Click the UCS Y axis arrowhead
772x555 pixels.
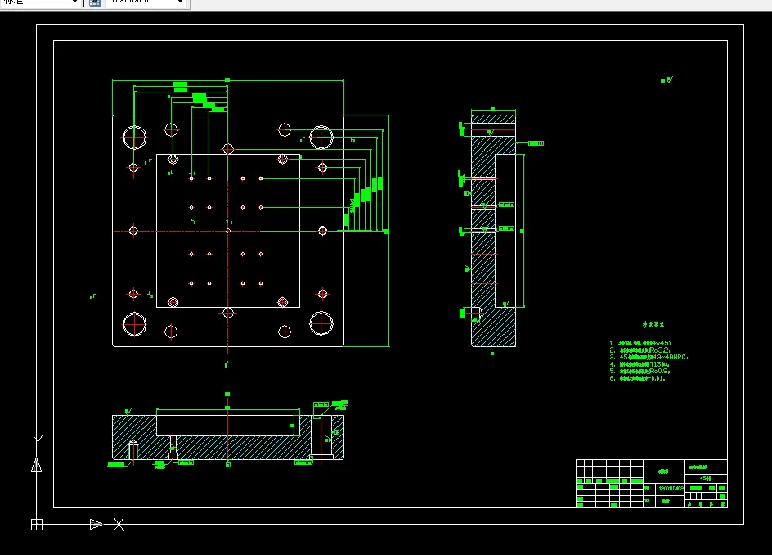[x=37, y=465]
